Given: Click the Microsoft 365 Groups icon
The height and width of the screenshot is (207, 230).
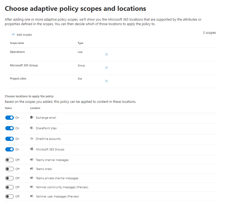Looking at the screenshot, I should point(32,149).
